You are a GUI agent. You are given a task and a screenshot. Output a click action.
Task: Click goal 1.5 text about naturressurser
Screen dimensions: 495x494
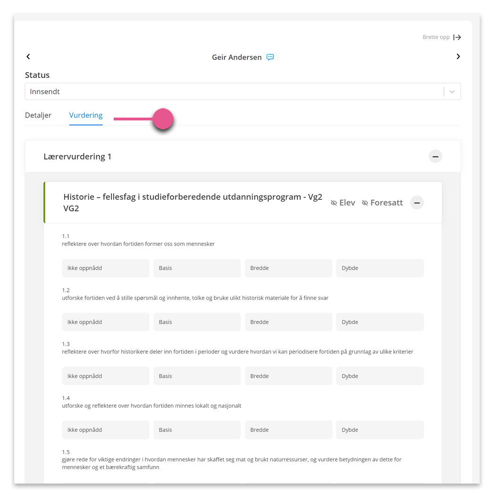point(231,463)
